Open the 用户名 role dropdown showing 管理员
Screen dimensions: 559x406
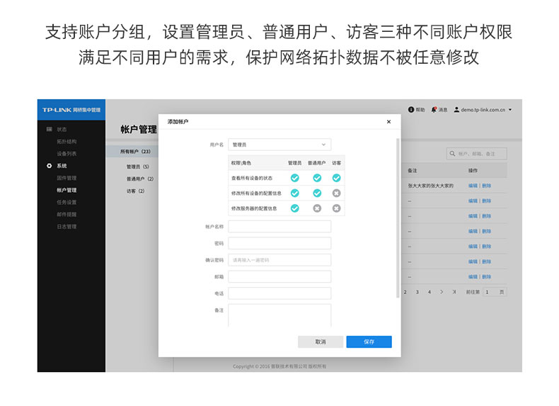(x=279, y=145)
